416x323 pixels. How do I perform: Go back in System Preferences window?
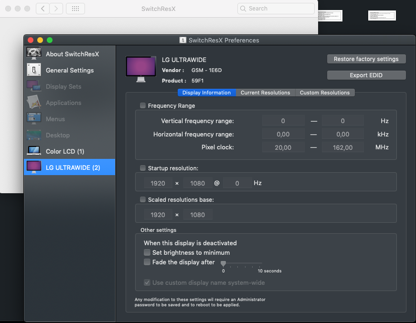[x=43, y=9]
